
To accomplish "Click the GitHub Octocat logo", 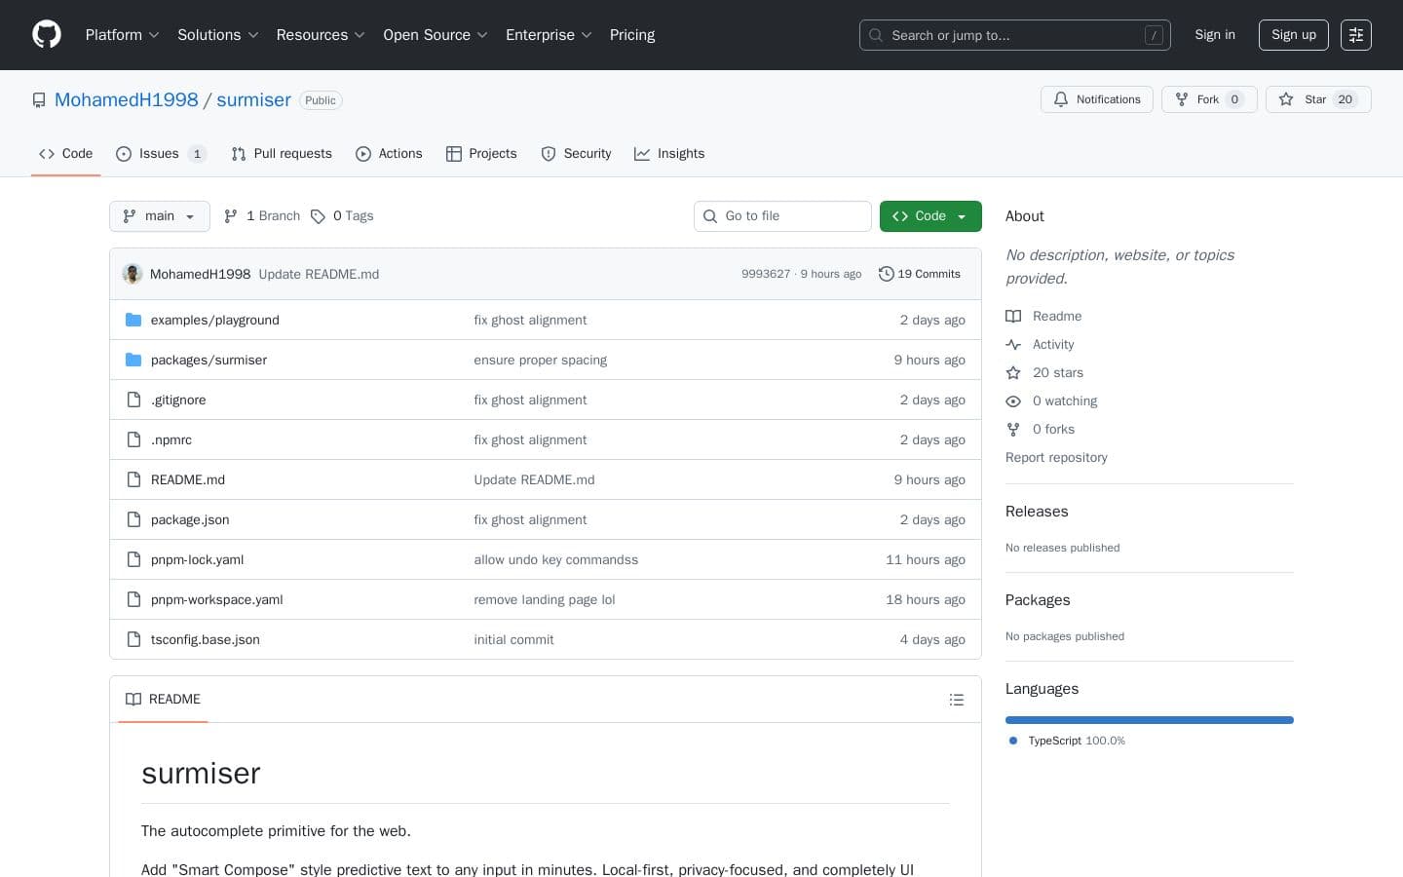I will (x=47, y=34).
